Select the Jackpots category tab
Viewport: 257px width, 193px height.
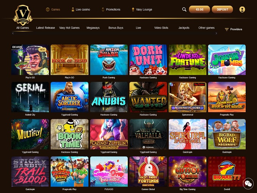[184, 28]
